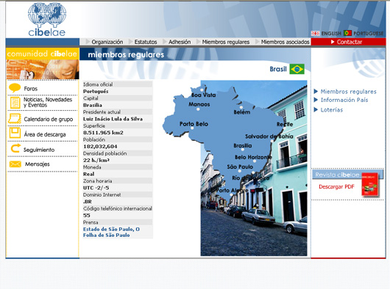
Task: Open the Folha de São Paulo press link
Action: [106, 235]
